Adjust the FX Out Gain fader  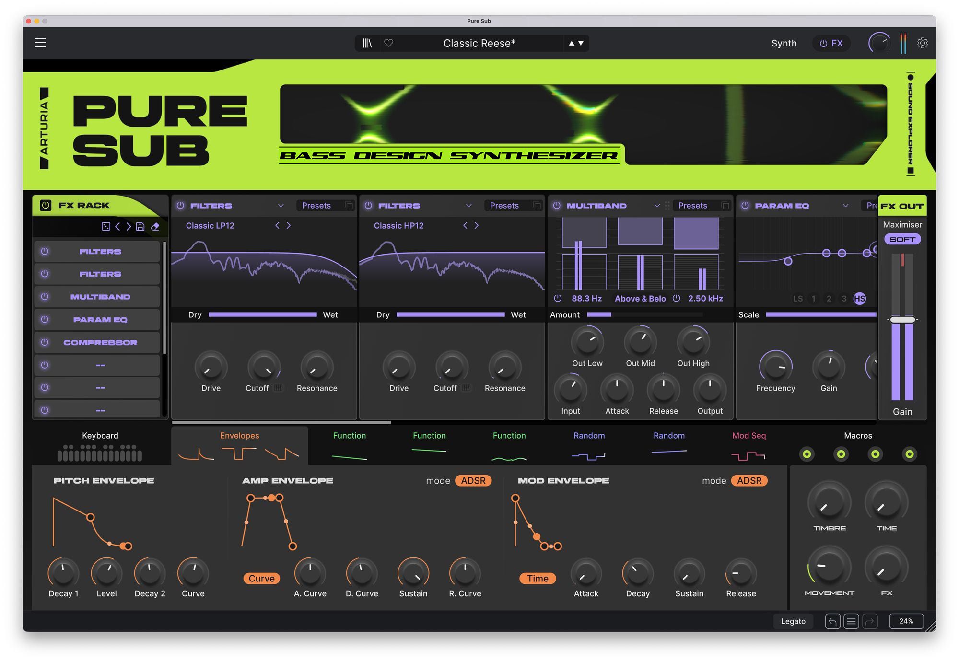(902, 319)
